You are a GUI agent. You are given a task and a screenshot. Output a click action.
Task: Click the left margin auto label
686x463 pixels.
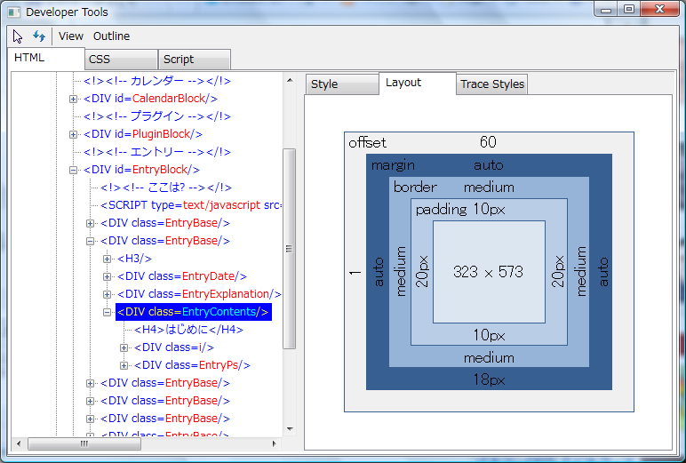(x=379, y=272)
